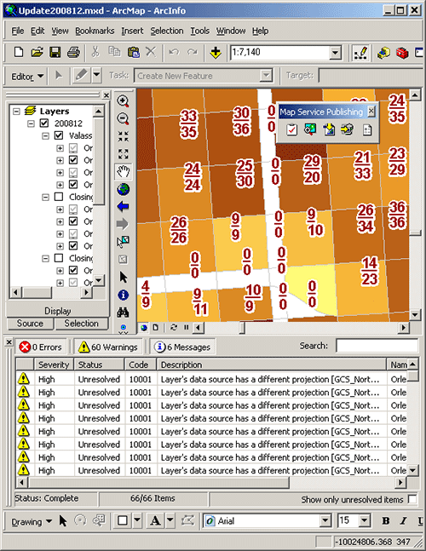Open the Drawing menu dropdown
This screenshot has height=551, width=426.
32,522
